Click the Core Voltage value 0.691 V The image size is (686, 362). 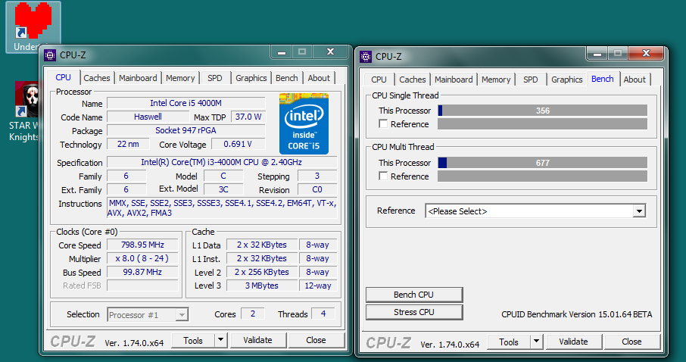click(x=238, y=144)
